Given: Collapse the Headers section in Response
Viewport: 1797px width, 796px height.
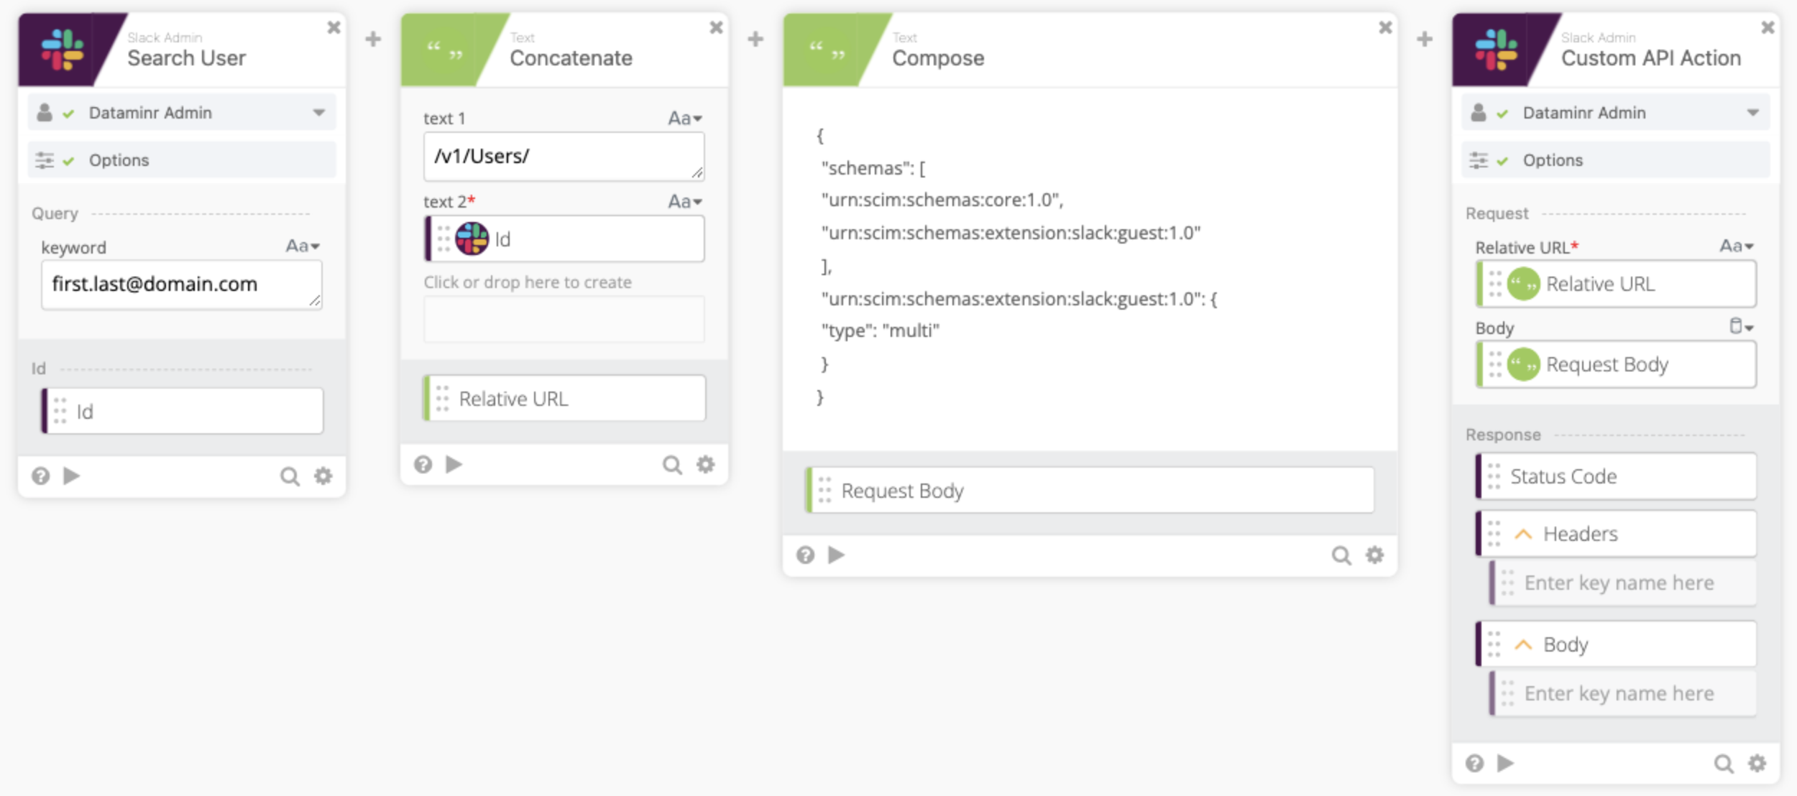Looking at the screenshot, I should [x=1523, y=533].
